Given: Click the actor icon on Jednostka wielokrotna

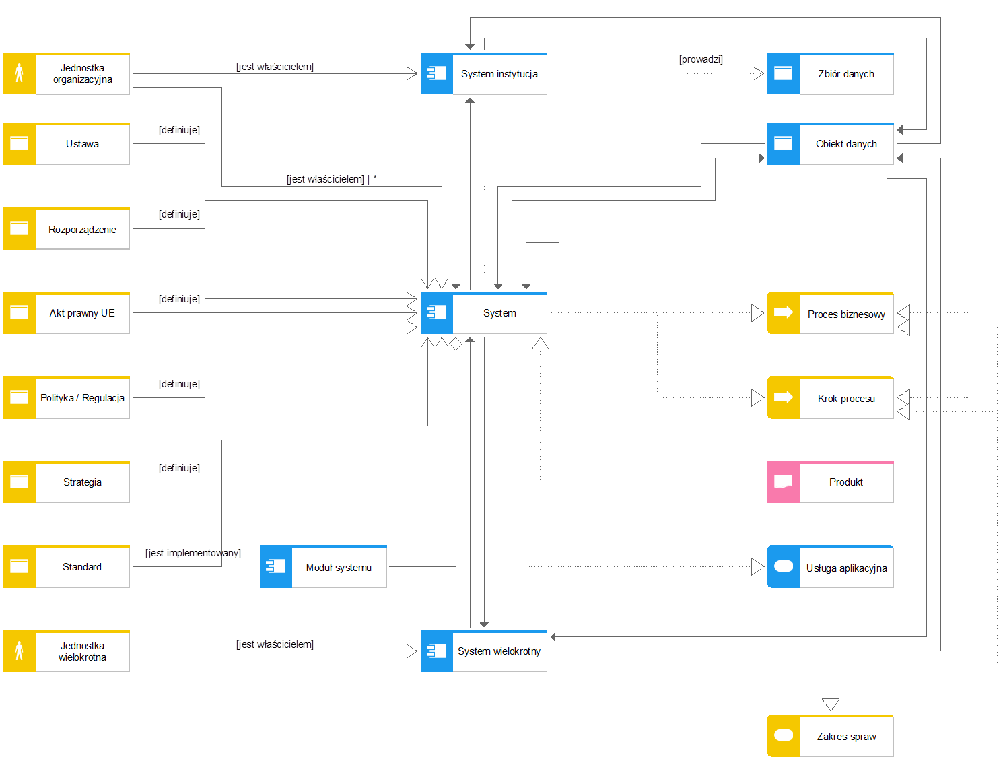Looking at the screenshot, I should (20, 651).
